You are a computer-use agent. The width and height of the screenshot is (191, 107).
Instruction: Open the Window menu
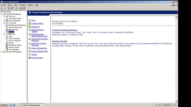[30, 5]
